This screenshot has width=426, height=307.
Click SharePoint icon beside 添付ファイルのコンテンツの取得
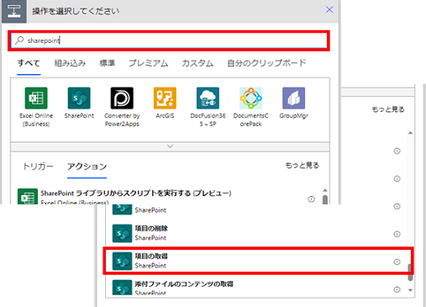(x=122, y=288)
